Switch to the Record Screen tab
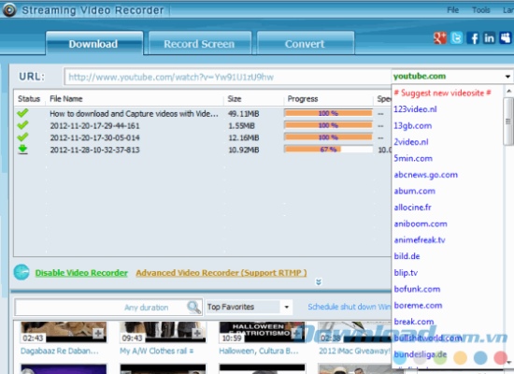 coord(200,44)
